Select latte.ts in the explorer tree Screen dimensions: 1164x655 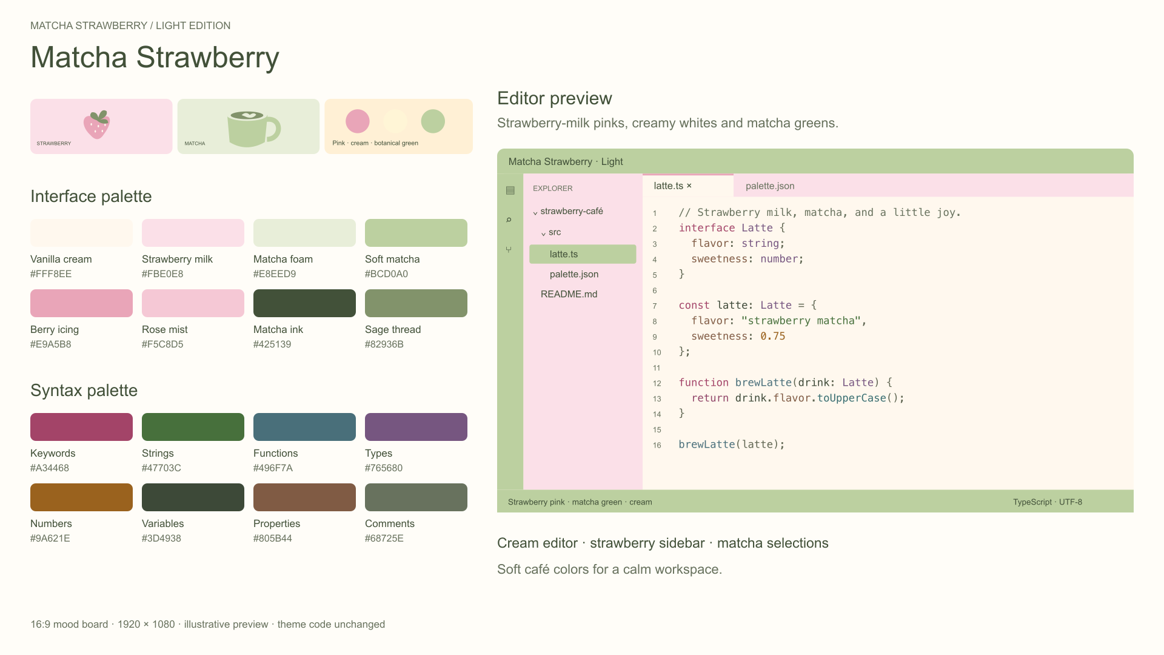(x=583, y=254)
